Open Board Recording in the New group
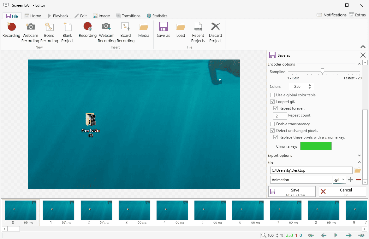 coord(49,32)
